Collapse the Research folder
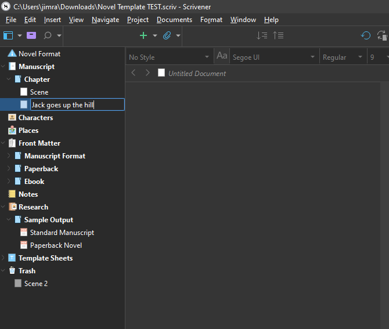The height and width of the screenshot is (329, 389). [x=3, y=207]
